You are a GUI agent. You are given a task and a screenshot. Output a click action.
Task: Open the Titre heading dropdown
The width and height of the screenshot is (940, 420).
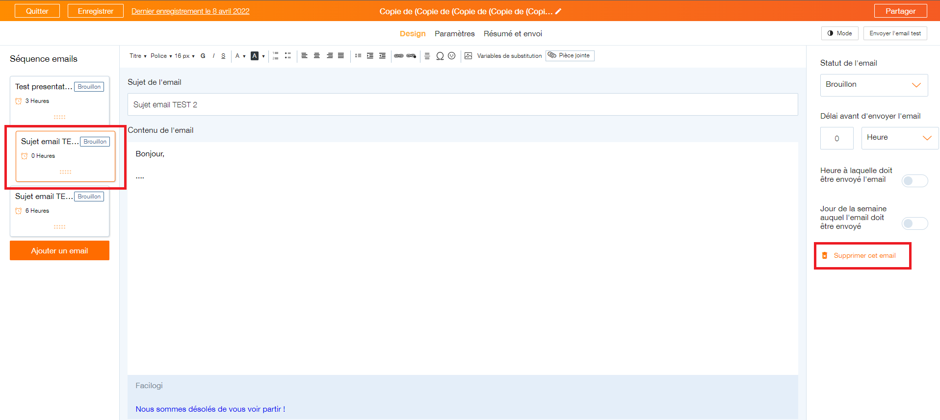[138, 56]
